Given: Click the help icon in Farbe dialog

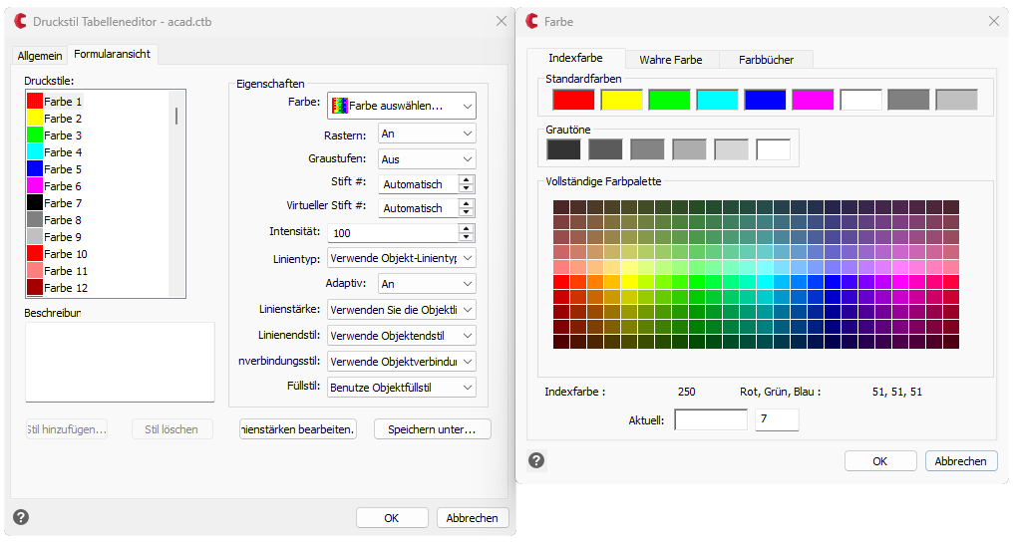Looking at the screenshot, I should coord(536,460).
